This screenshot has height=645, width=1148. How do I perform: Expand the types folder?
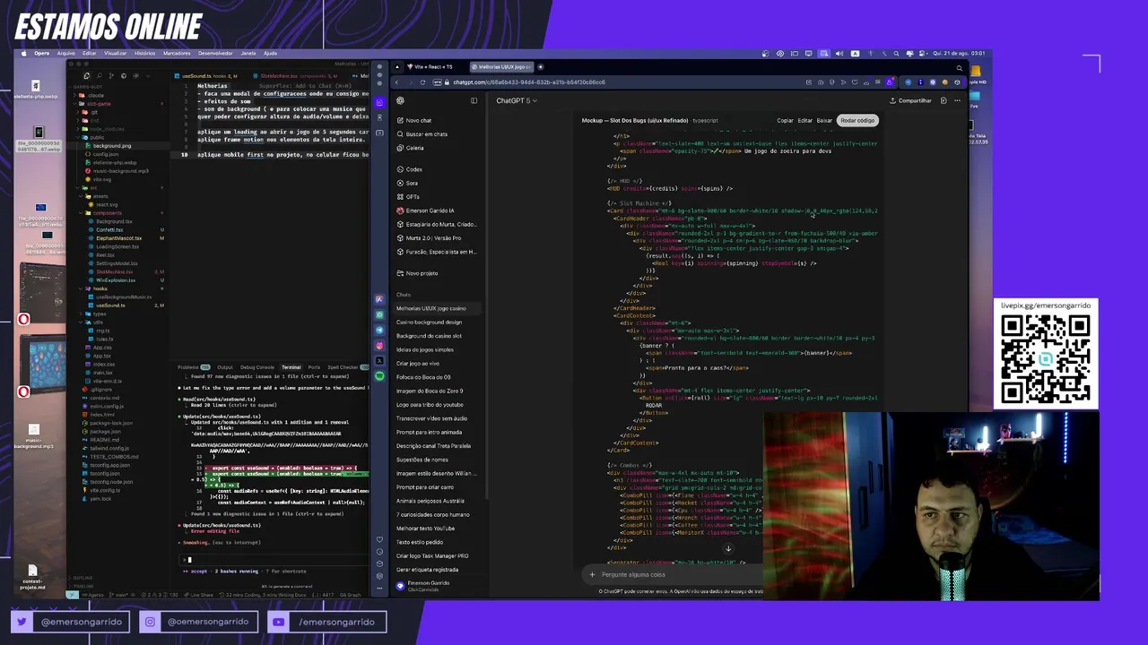(82, 314)
